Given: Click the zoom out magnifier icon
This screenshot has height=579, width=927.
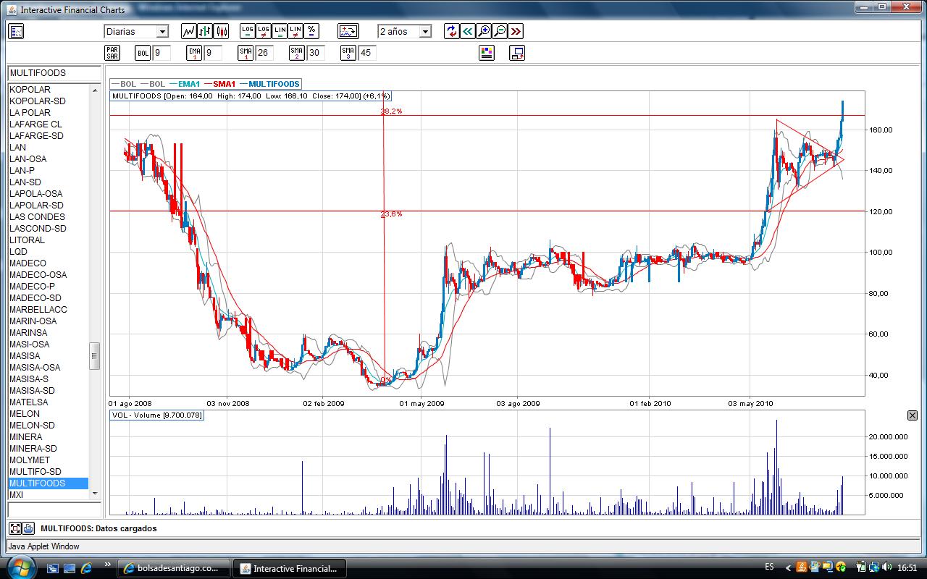Looking at the screenshot, I should pyautogui.click(x=500, y=31).
